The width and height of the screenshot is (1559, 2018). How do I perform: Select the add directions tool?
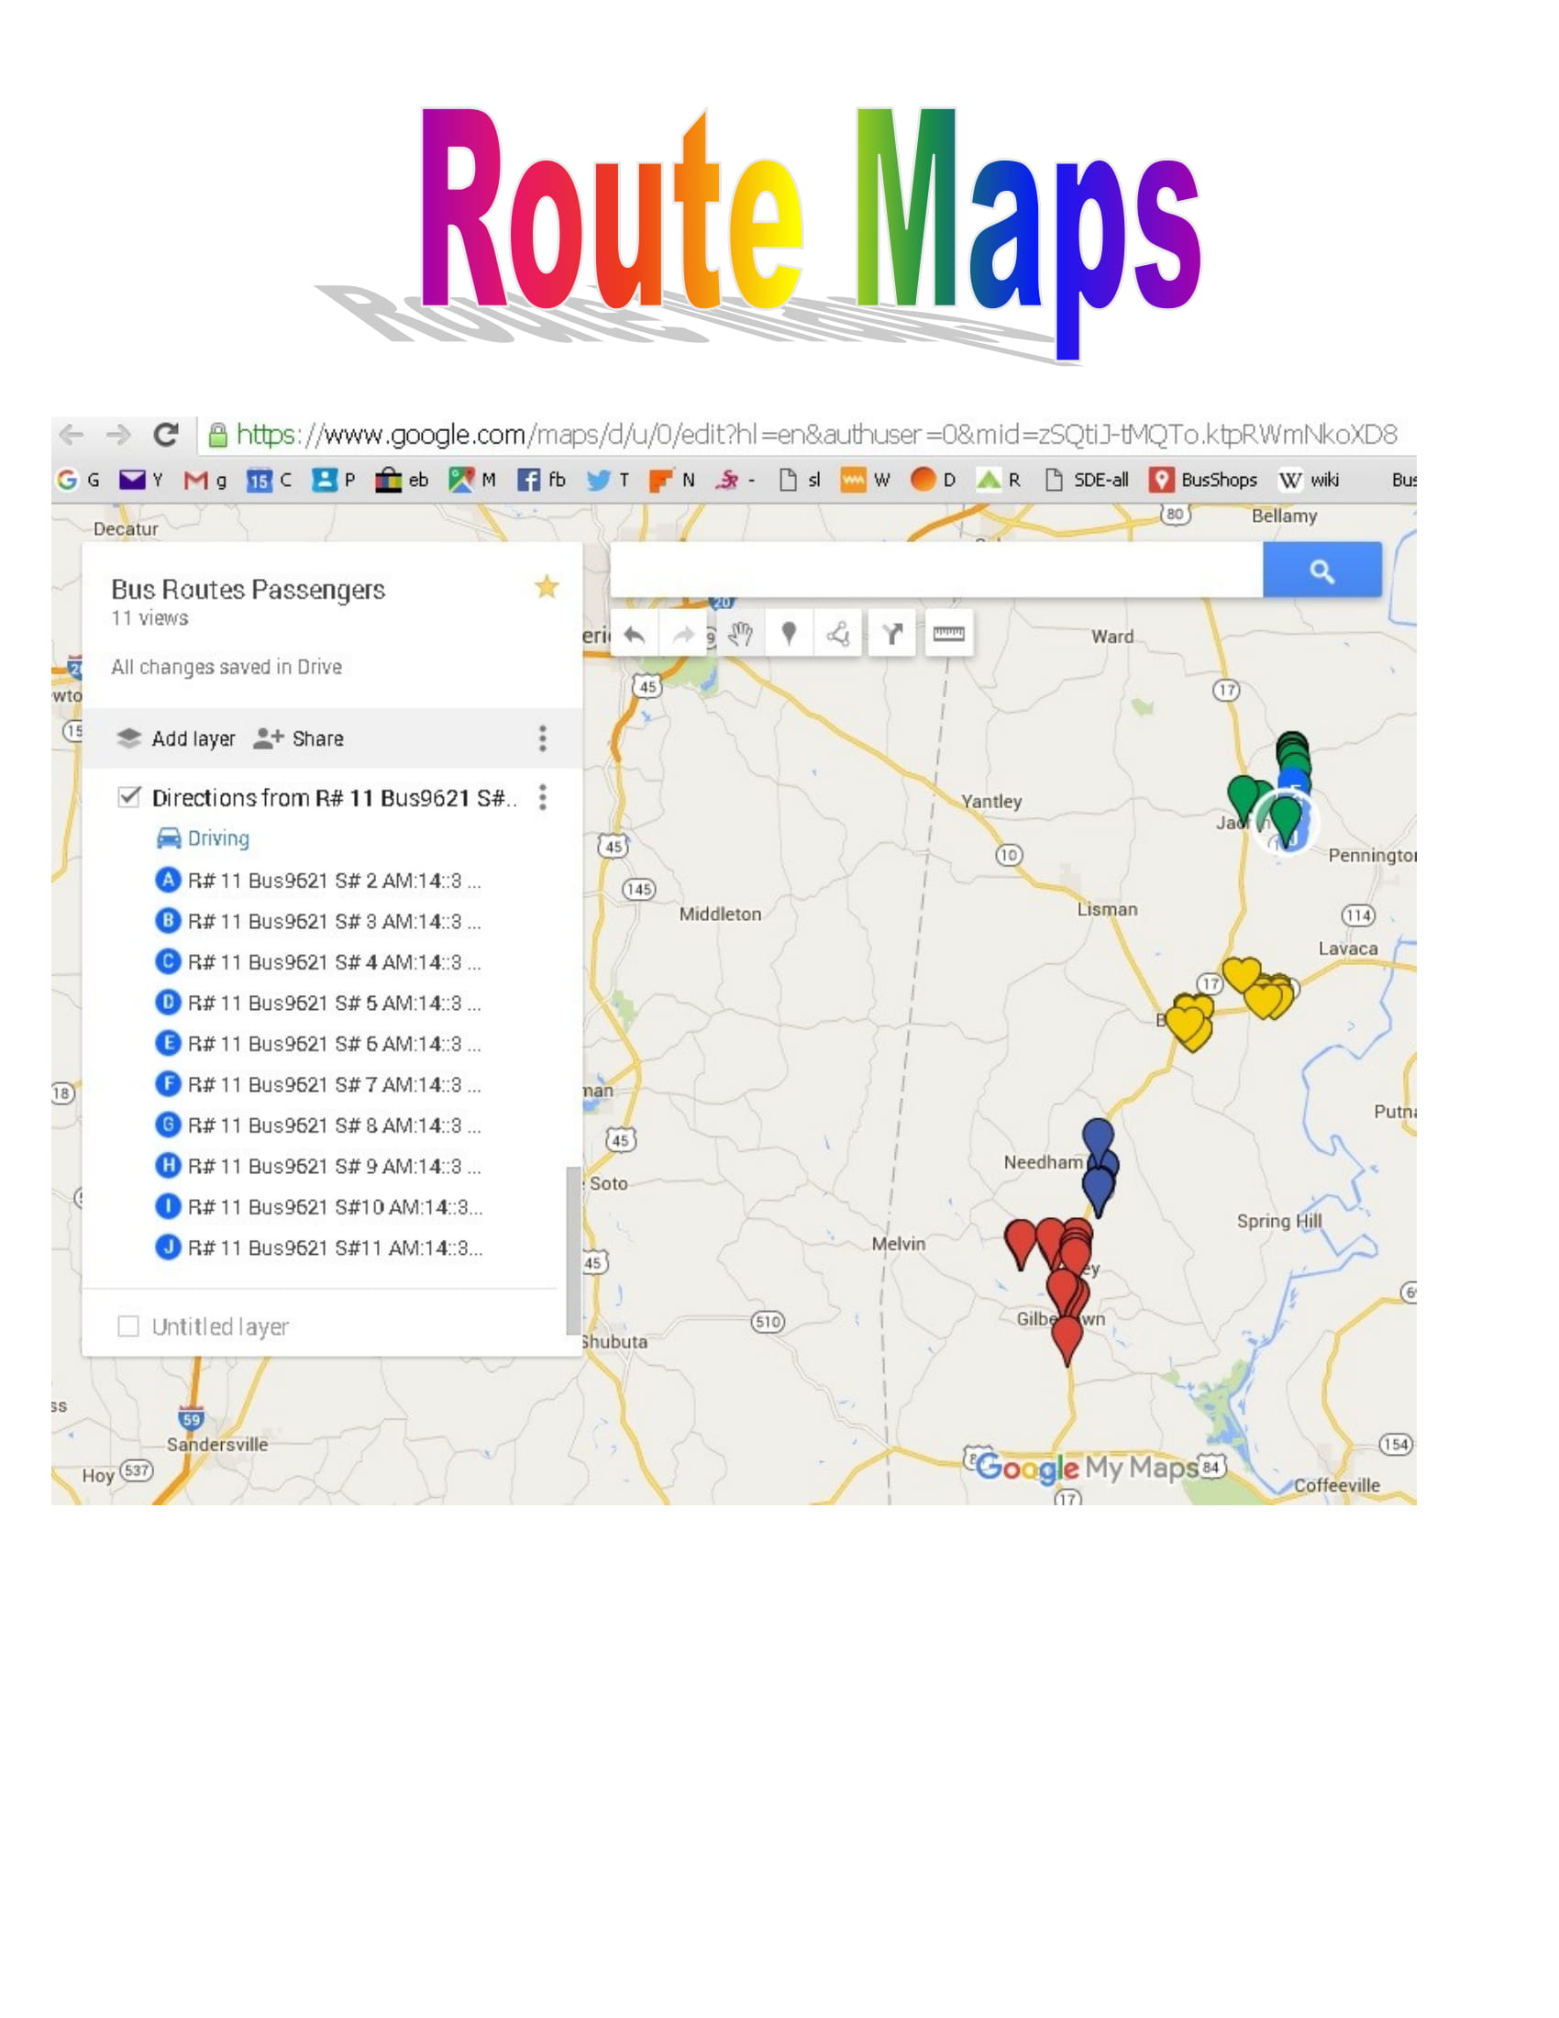892,634
